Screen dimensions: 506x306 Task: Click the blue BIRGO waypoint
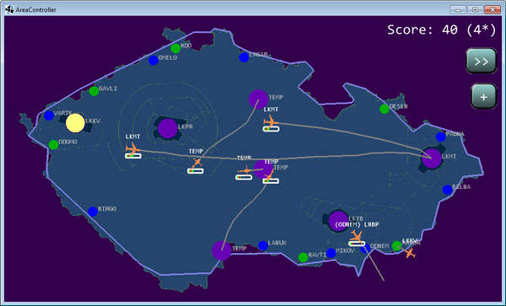[x=93, y=212]
